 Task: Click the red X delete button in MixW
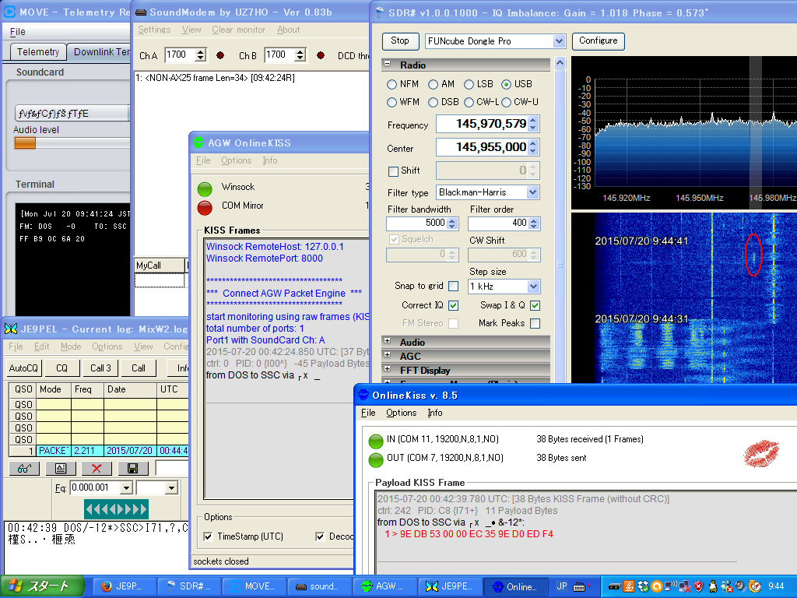click(x=97, y=468)
